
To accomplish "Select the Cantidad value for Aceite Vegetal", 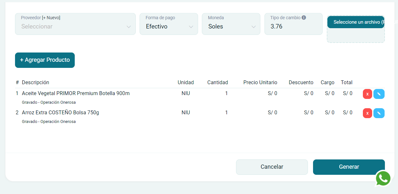I will tap(226, 93).
